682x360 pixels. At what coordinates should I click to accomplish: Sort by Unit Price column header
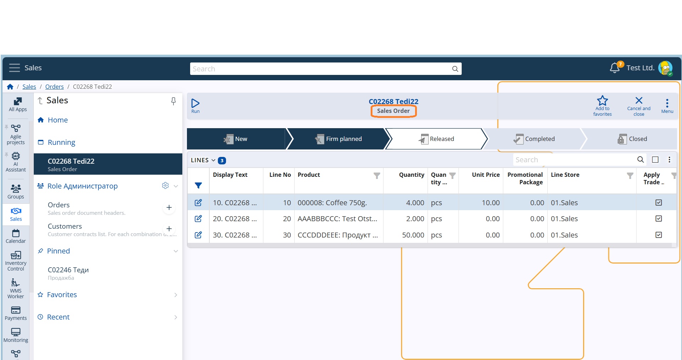click(485, 175)
